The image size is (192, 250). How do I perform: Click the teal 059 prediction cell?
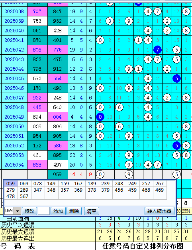click(x=58, y=175)
